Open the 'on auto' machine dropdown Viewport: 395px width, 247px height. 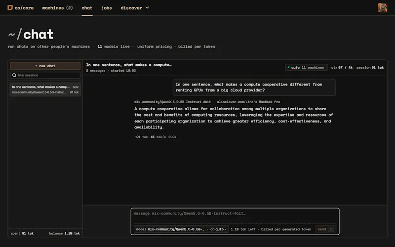coord(218,229)
